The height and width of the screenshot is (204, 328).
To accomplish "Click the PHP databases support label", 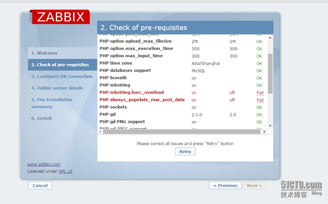I will click(125, 71).
